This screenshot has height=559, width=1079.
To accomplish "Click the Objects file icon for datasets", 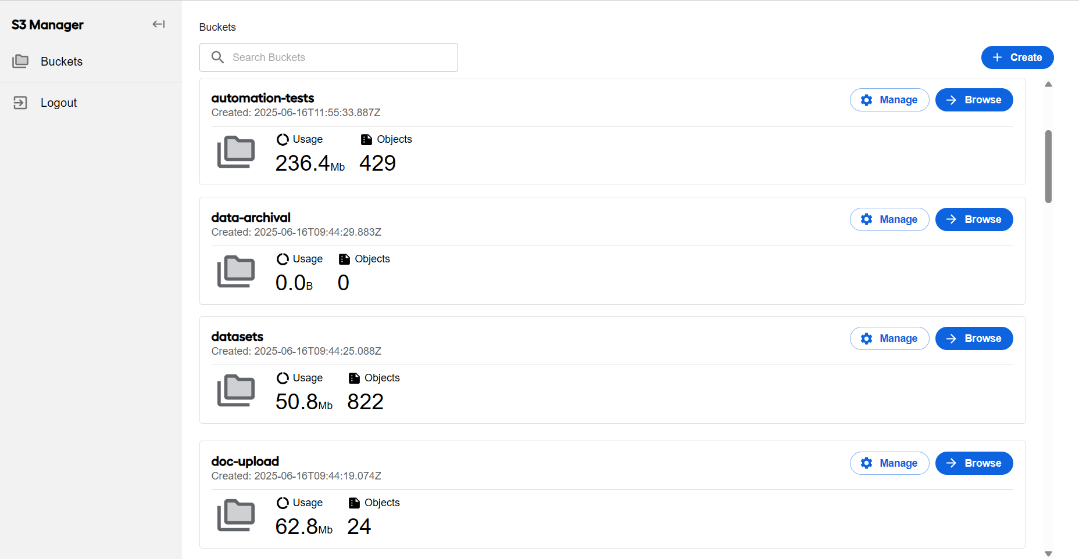I will [354, 378].
